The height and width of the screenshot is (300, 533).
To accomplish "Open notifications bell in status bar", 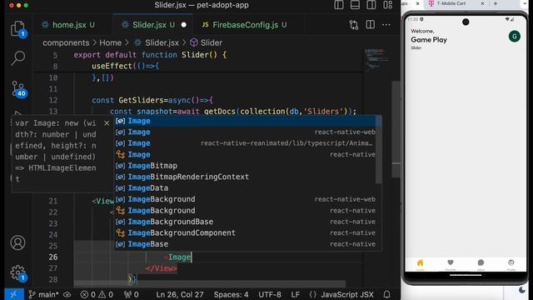I will point(386,294).
